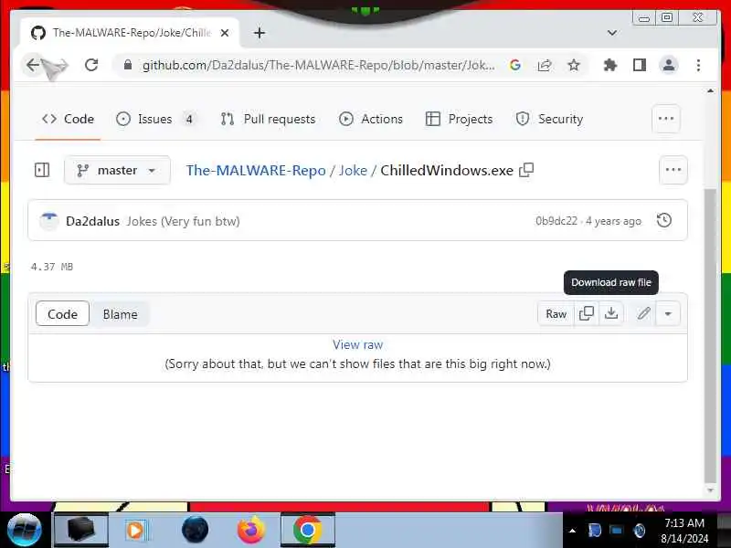The image size is (731, 548).
Task: Open the Code repository tab
Action: coord(68,120)
